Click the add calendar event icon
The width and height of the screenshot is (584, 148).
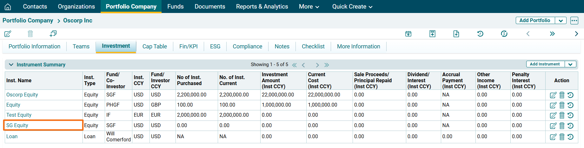tap(408, 34)
